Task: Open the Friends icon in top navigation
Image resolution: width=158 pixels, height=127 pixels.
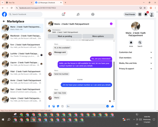Action: pyautogui.click(x=78, y=14)
